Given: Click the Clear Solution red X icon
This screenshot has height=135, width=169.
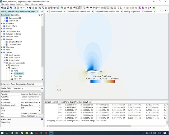Looking at the screenshot, I should [49, 8].
